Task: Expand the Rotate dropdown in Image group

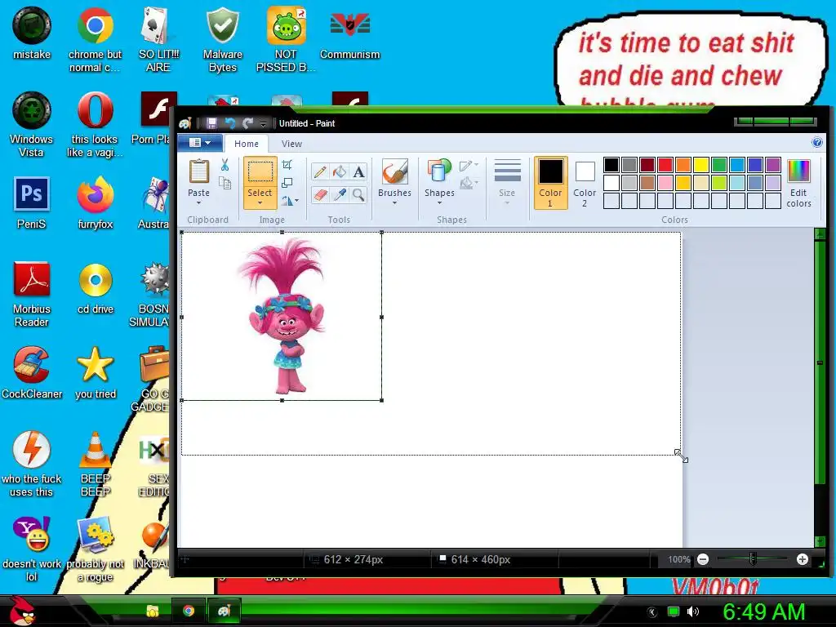Action: click(x=290, y=201)
